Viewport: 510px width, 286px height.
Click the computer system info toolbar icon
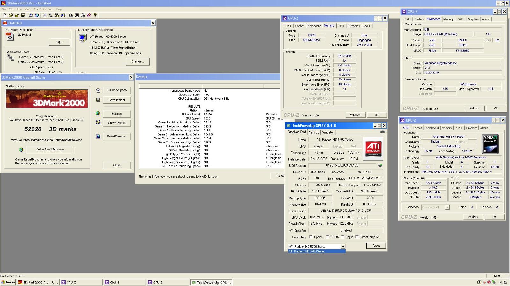(x=31, y=15)
